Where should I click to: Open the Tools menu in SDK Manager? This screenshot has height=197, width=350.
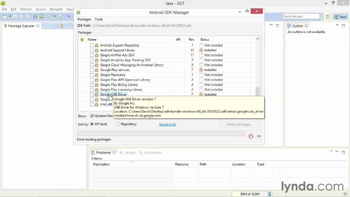tap(99, 19)
